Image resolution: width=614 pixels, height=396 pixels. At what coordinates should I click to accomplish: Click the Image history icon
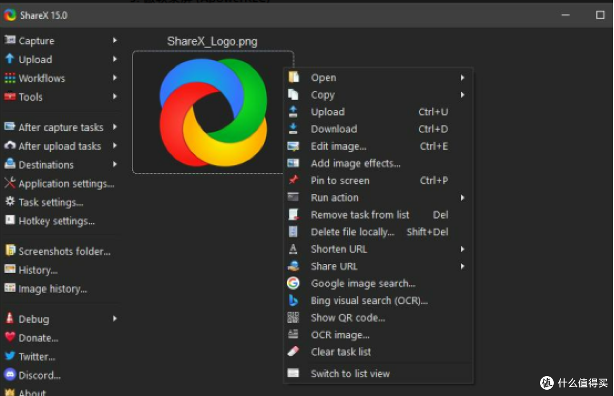(10, 288)
